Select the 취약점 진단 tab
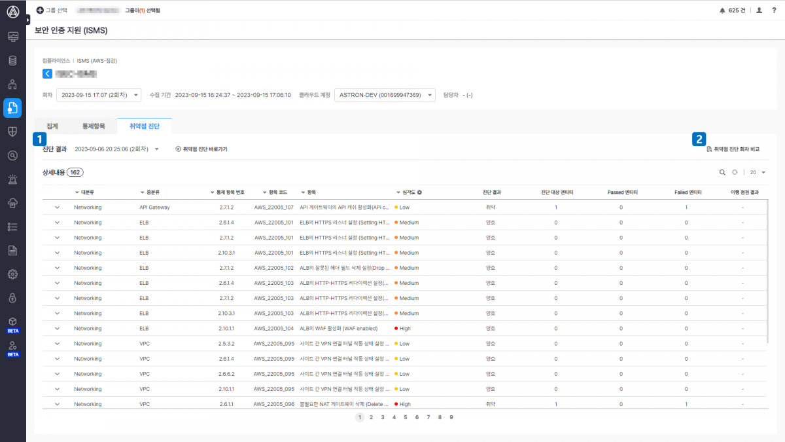 click(145, 126)
